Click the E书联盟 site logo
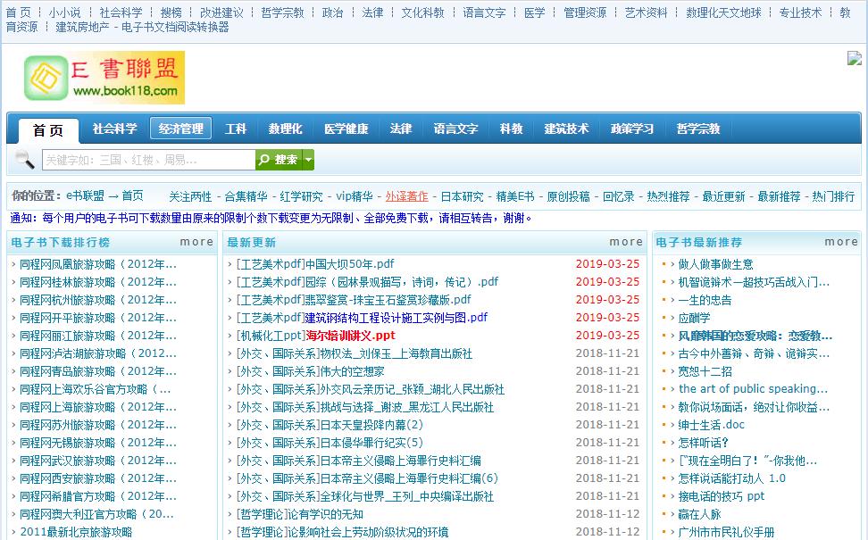This screenshot has height=540, width=868. [x=106, y=78]
